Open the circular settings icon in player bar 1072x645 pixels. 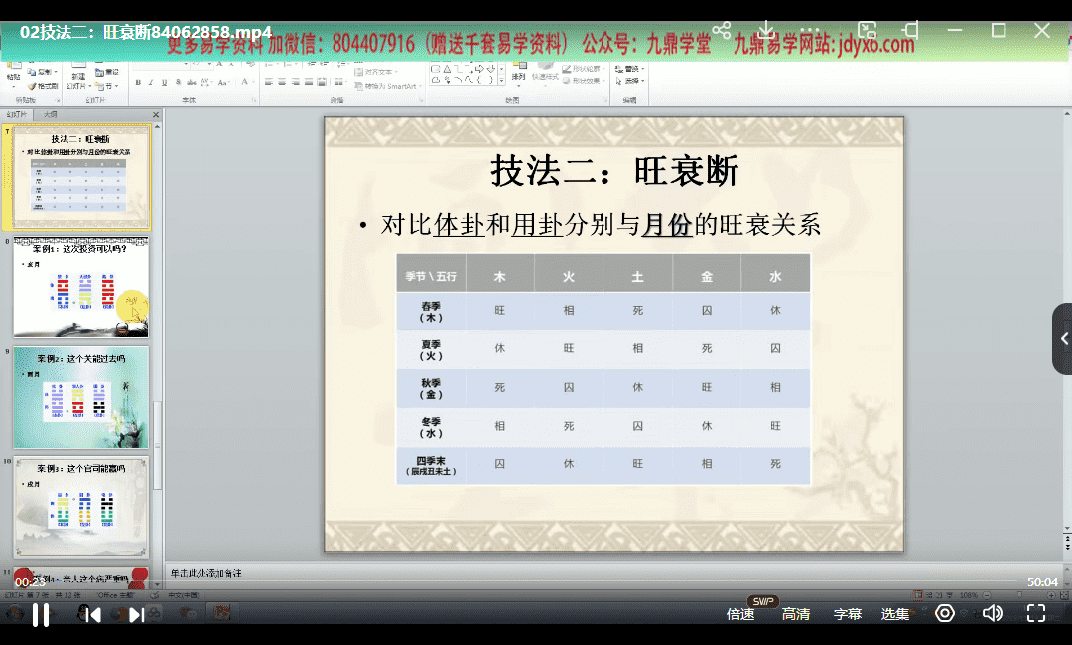point(945,614)
